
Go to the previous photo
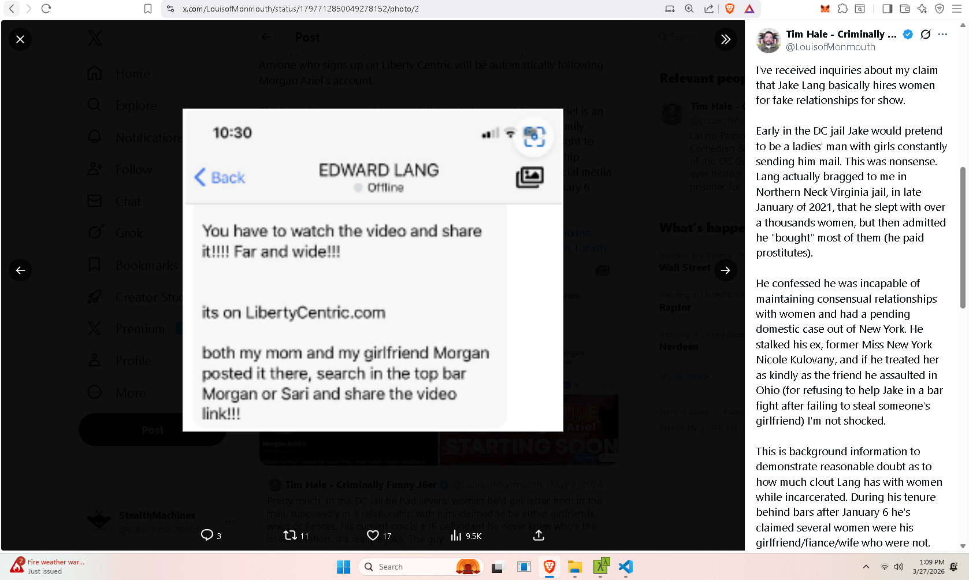(20, 270)
